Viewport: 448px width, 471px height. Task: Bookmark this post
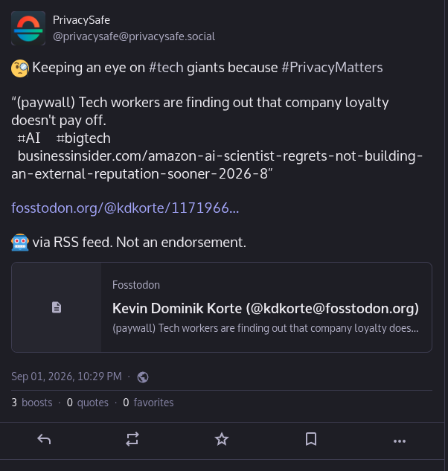pyautogui.click(x=311, y=439)
